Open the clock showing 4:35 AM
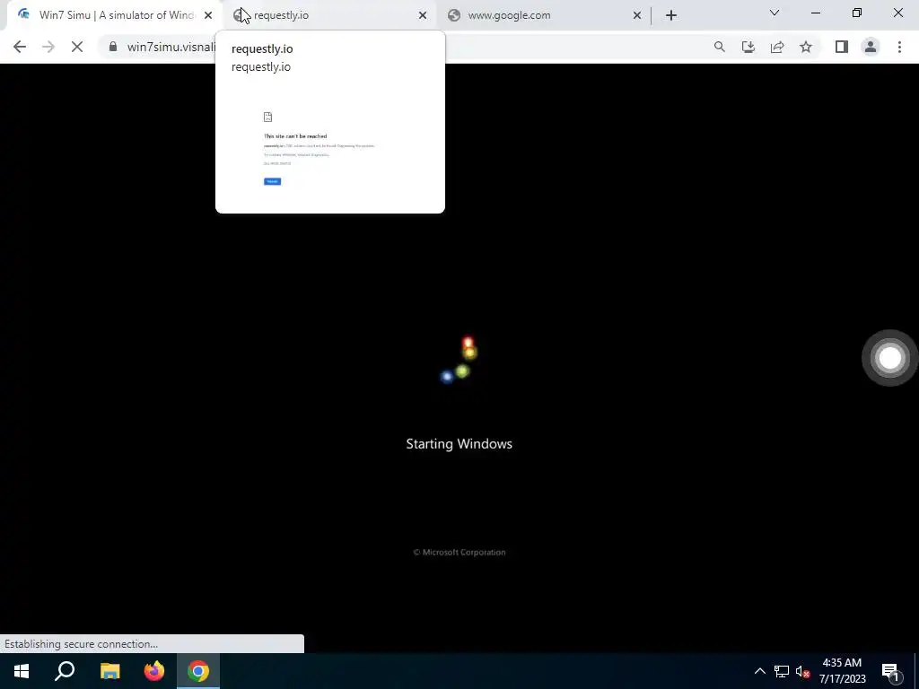Viewport: 919px width, 689px height. (x=842, y=671)
